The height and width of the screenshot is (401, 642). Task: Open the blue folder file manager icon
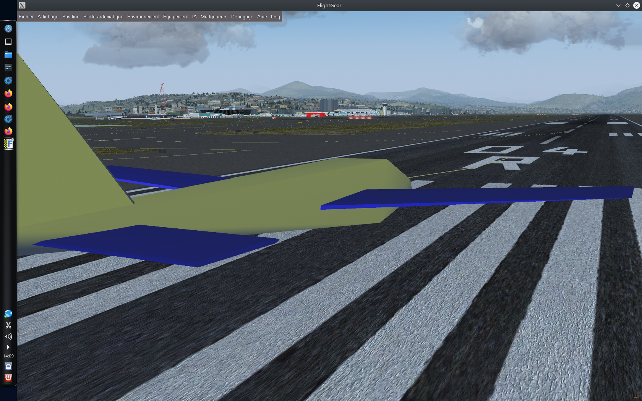click(x=8, y=55)
